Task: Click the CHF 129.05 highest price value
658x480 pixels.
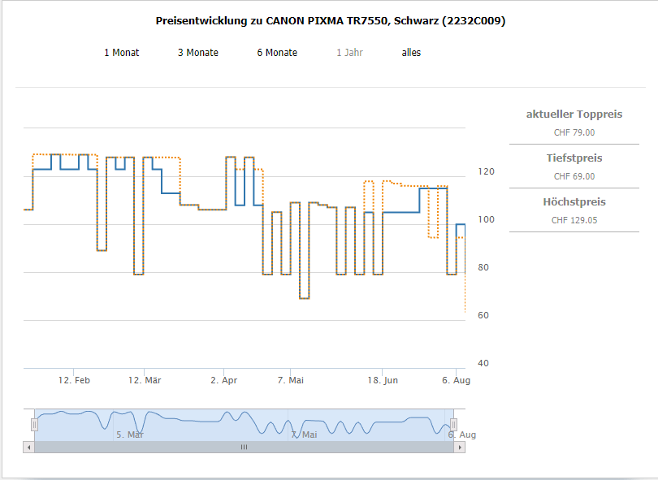Action: [x=574, y=220]
